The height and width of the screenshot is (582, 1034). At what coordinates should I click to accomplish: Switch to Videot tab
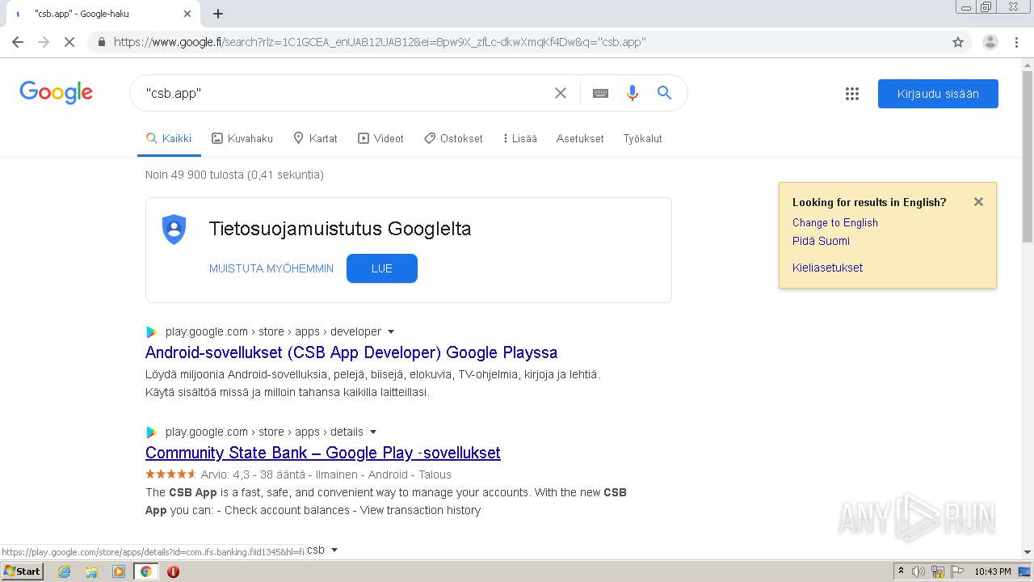(380, 138)
